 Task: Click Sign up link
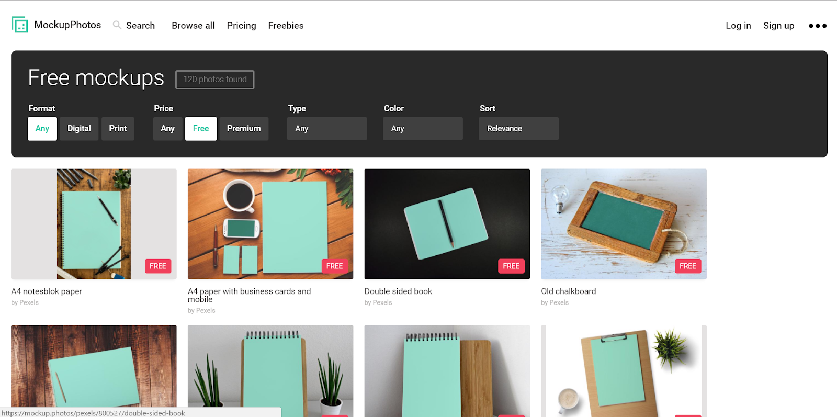(x=778, y=26)
